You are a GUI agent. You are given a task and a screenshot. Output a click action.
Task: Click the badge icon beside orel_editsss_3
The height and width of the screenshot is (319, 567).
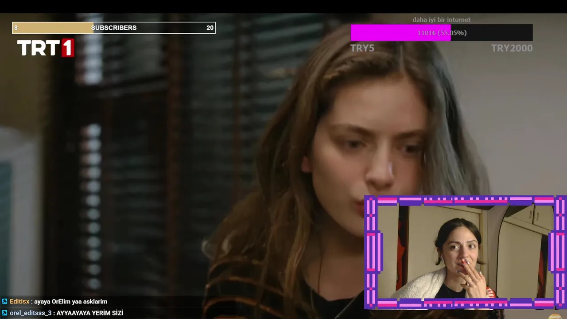pyautogui.click(x=4, y=313)
